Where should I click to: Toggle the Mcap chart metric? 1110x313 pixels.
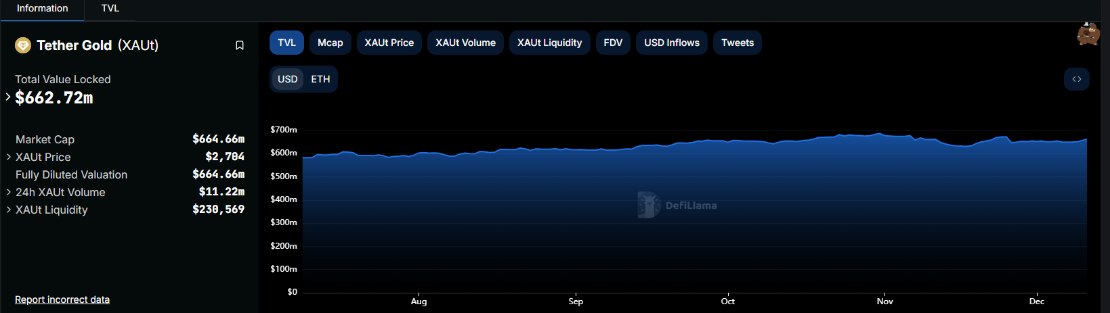330,43
